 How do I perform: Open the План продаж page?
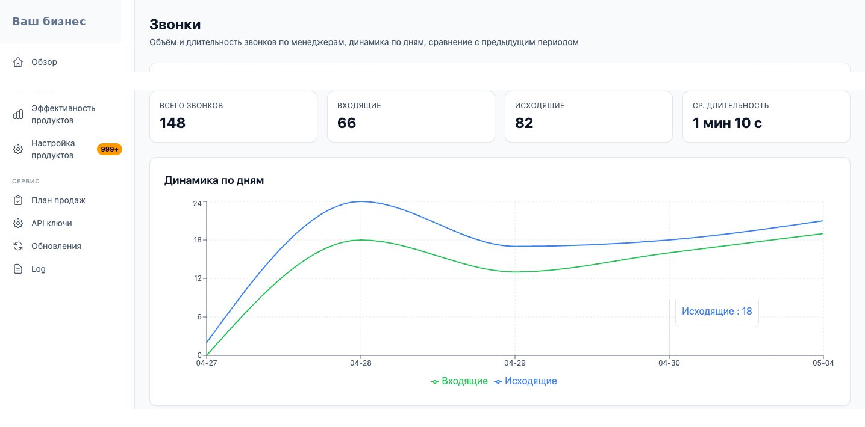coord(67,200)
